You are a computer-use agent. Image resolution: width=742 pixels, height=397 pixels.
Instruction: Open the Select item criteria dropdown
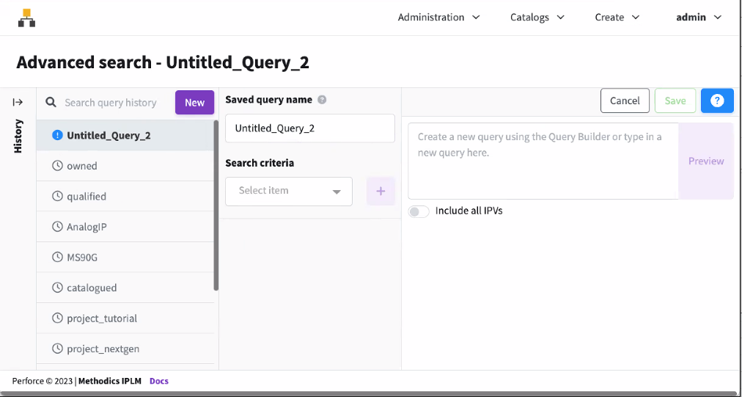289,191
